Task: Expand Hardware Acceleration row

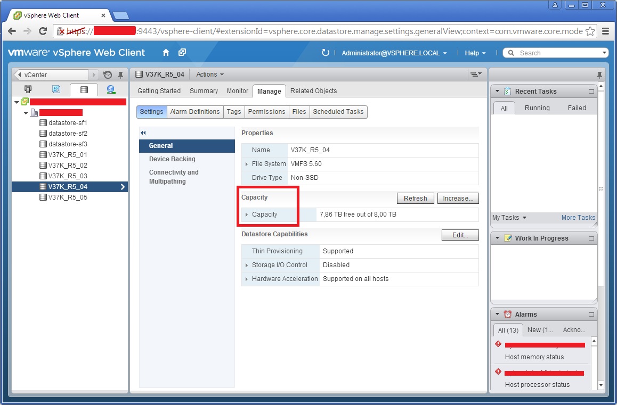Action: [246, 279]
